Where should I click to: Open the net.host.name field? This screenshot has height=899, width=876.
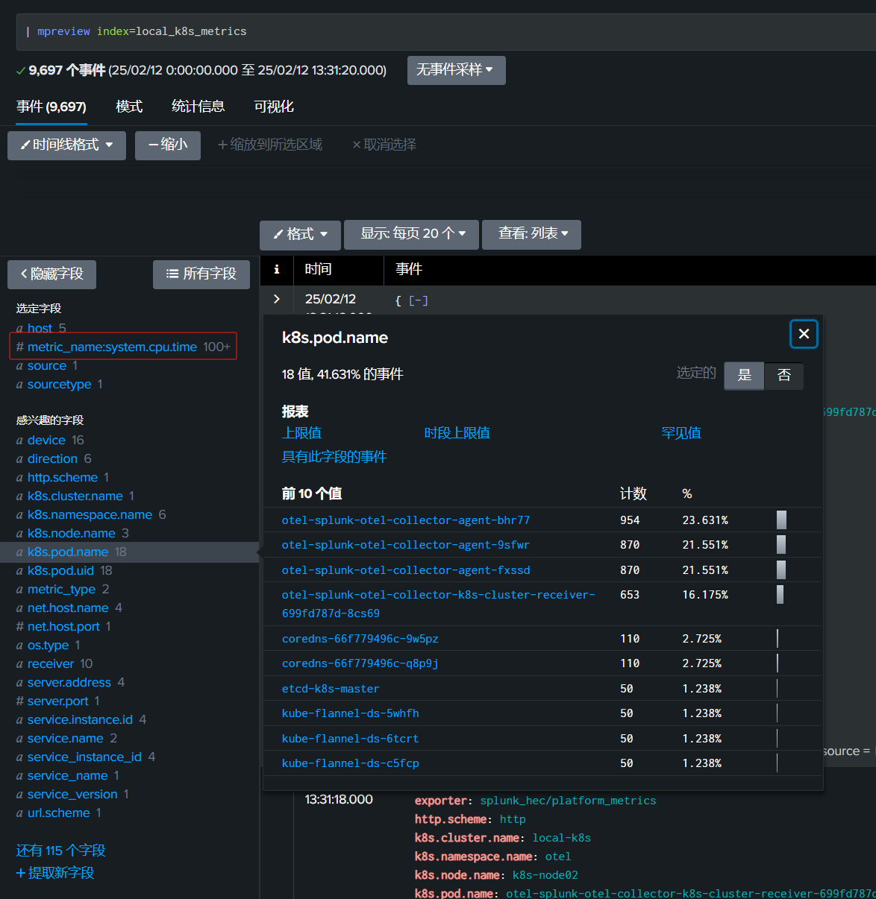coord(68,608)
